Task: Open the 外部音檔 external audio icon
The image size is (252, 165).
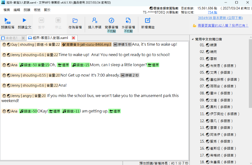Action: coord(128,21)
